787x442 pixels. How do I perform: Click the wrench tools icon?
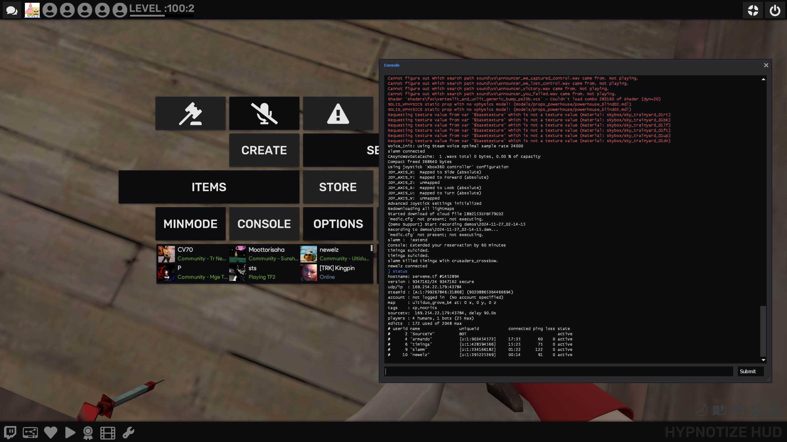(x=129, y=432)
